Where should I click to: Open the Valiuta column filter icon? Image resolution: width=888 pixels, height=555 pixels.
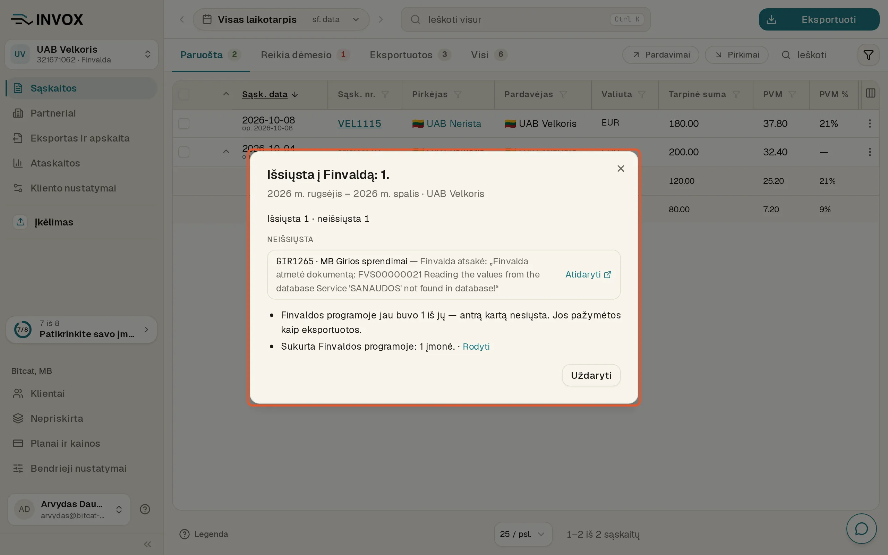(641, 95)
